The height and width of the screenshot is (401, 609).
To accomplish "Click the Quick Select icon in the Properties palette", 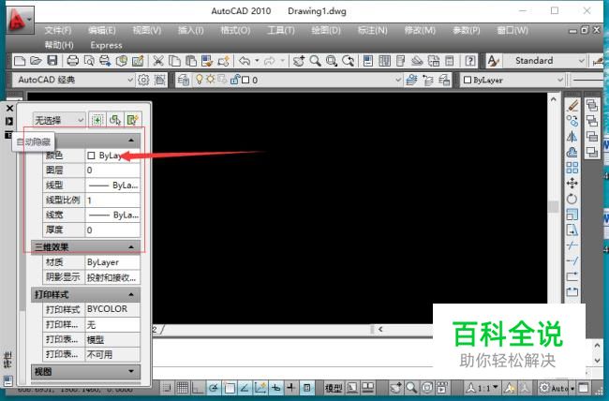I will (x=132, y=120).
